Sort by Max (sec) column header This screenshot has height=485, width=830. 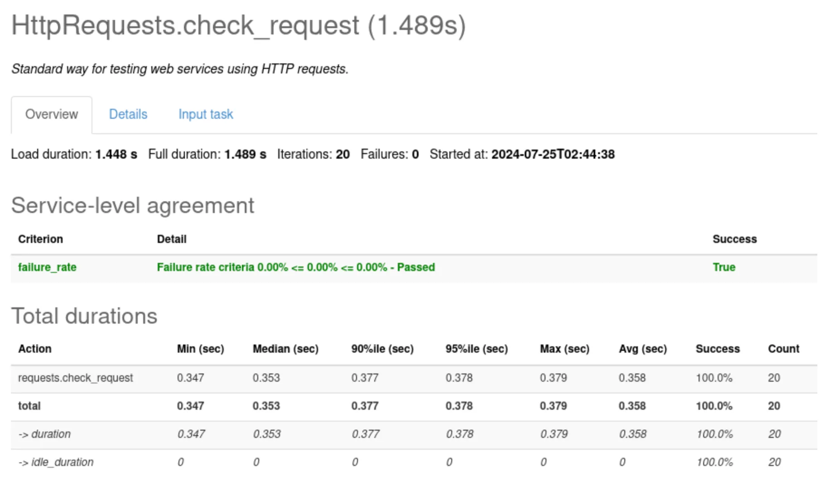[x=564, y=349]
